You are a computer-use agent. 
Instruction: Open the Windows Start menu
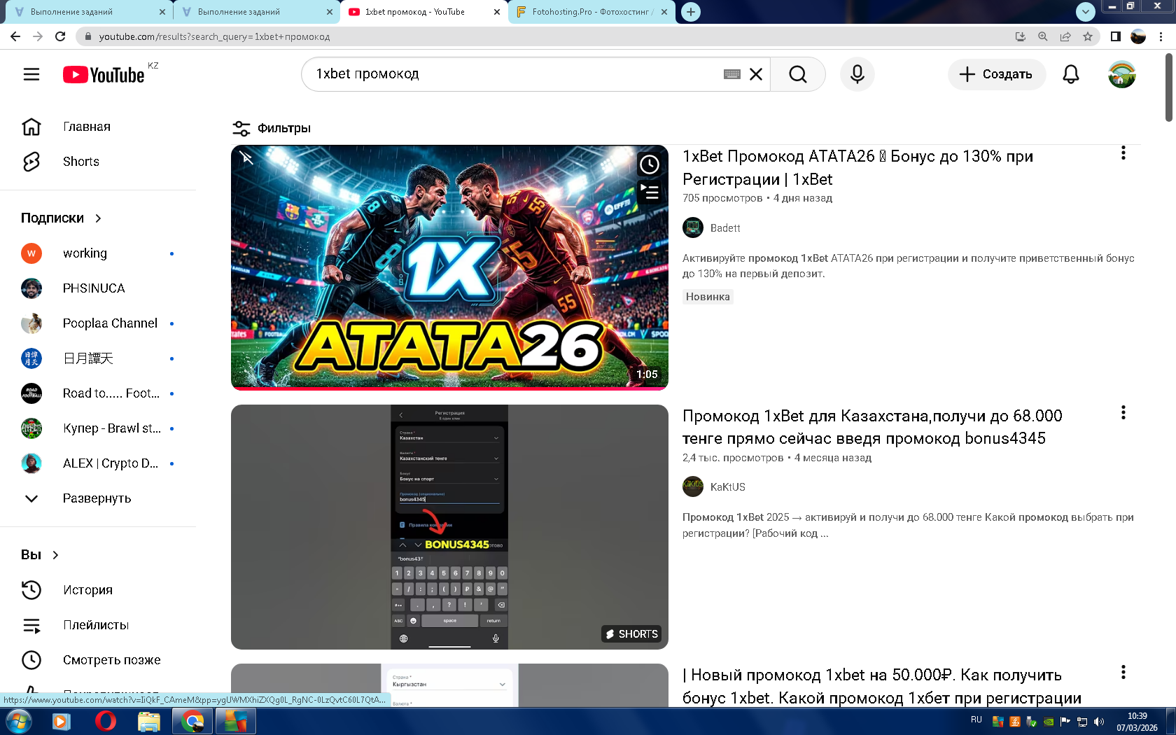click(x=18, y=721)
